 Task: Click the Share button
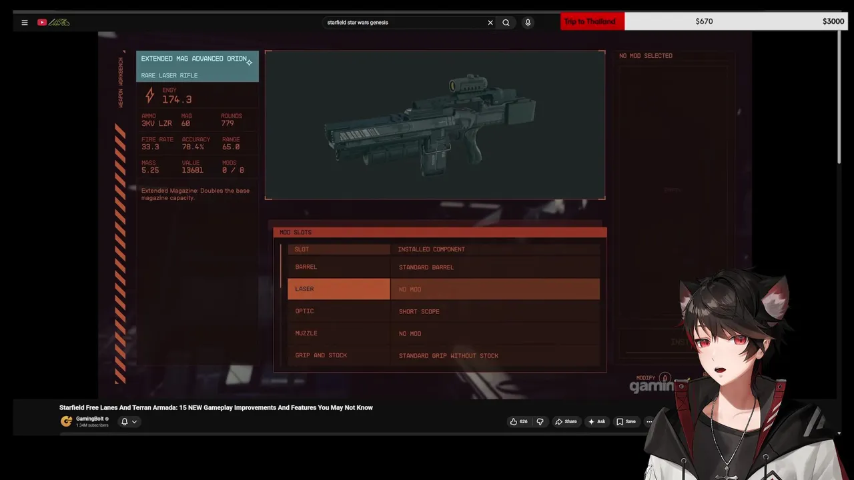click(566, 421)
